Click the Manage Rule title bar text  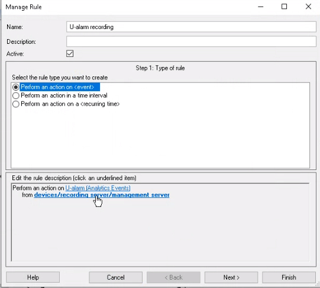(x=24, y=7)
